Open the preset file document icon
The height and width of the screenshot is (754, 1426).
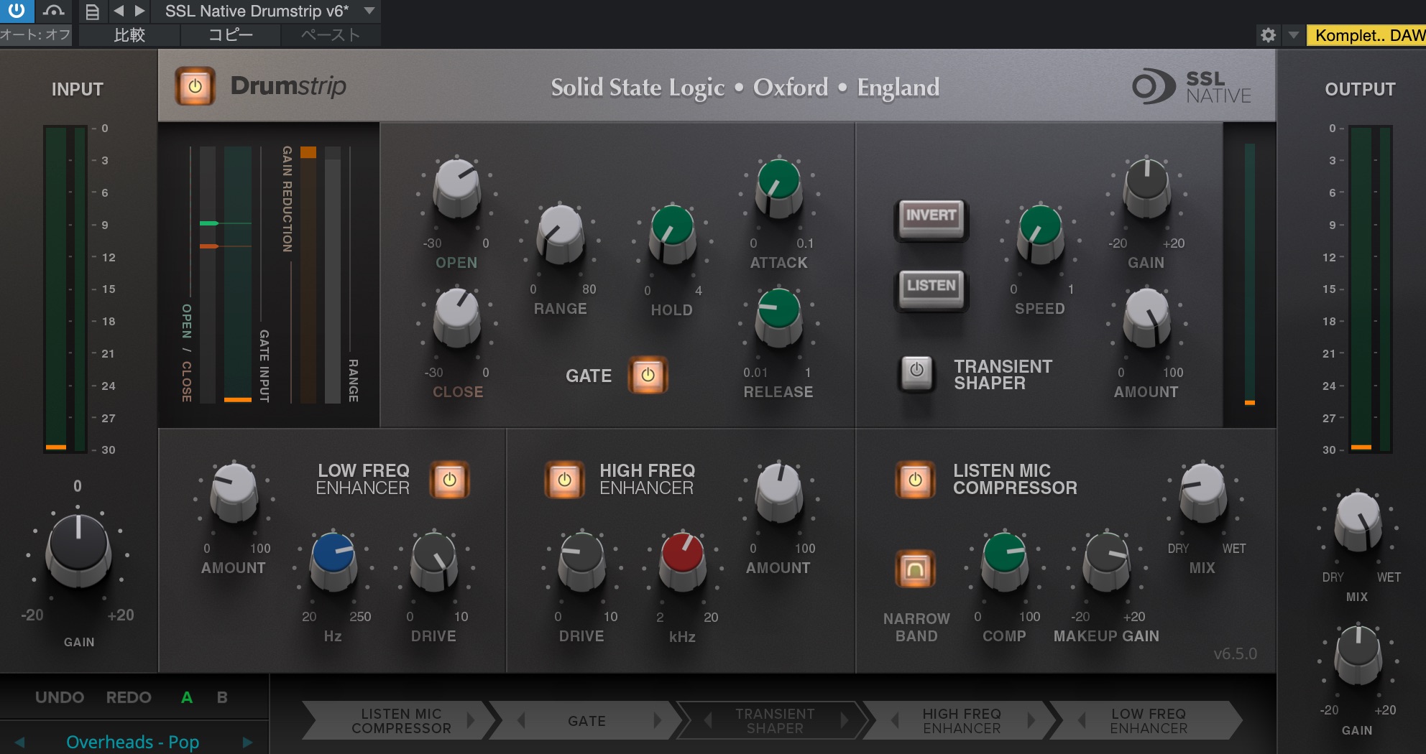pos(91,11)
